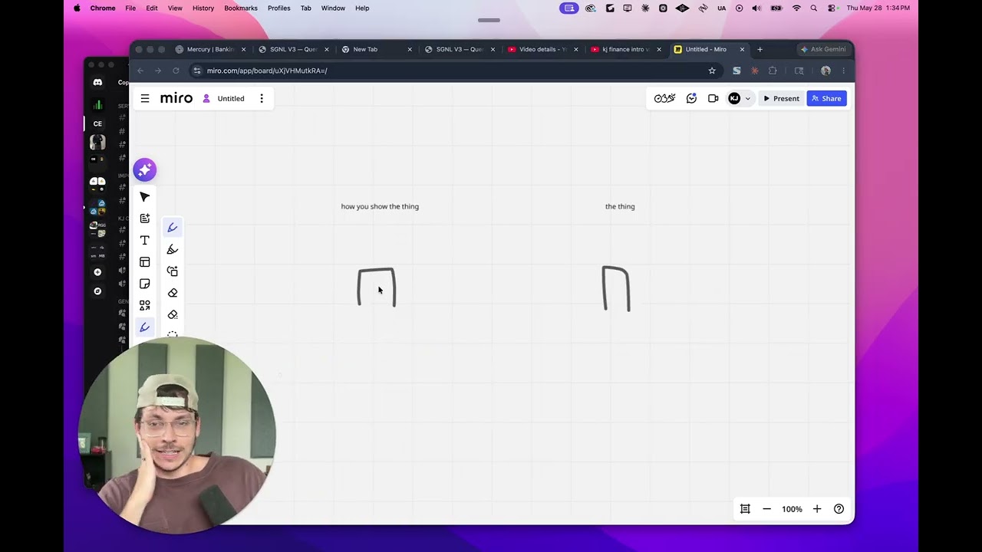Screen dimensions: 982x552
Task: Zoom out with minus button
Action: click(x=766, y=509)
